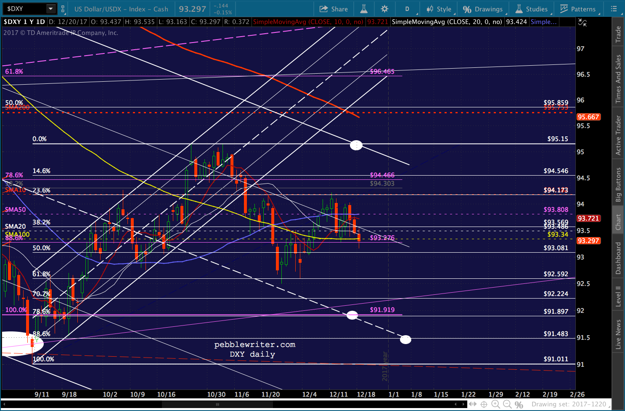The image size is (625, 411).
Task: Click the $91.011 level label
Action: pyautogui.click(x=556, y=359)
